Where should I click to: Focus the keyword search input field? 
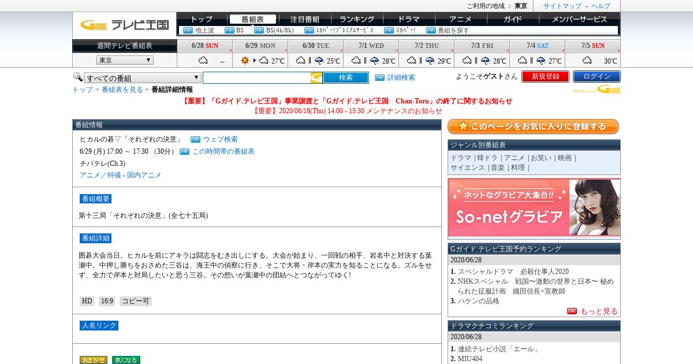point(257,77)
